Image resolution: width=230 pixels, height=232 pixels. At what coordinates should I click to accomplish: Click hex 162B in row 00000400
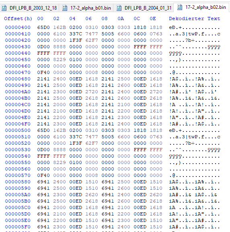[x=60, y=27]
